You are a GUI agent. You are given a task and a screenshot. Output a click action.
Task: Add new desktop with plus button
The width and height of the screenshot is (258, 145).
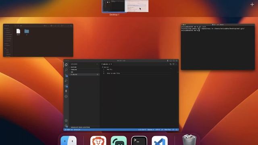coord(252,4)
